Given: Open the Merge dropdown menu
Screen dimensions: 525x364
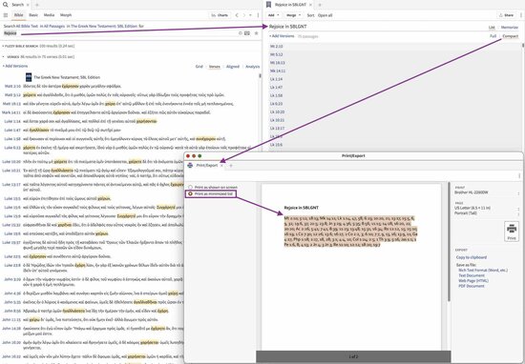Looking at the screenshot, I should [x=293, y=15].
